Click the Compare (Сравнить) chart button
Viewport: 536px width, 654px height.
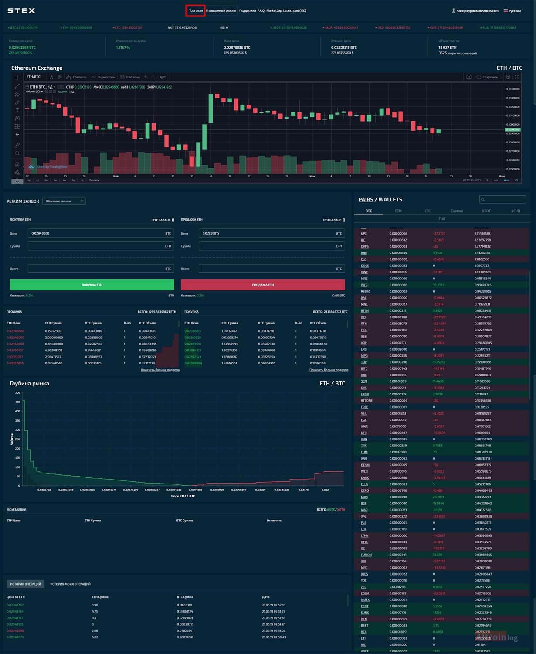pyautogui.click(x=76, y=77)
